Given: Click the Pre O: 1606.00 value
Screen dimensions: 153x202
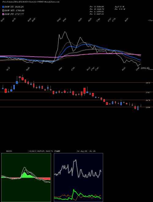Looking at the screenshot, I should click(x=97, y=7).
